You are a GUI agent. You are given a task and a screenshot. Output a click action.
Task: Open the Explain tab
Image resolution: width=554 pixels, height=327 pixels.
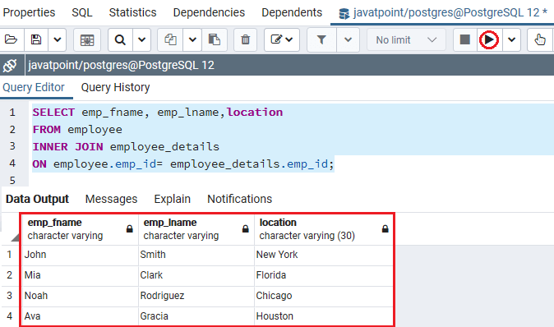click(x=172, y=199)
